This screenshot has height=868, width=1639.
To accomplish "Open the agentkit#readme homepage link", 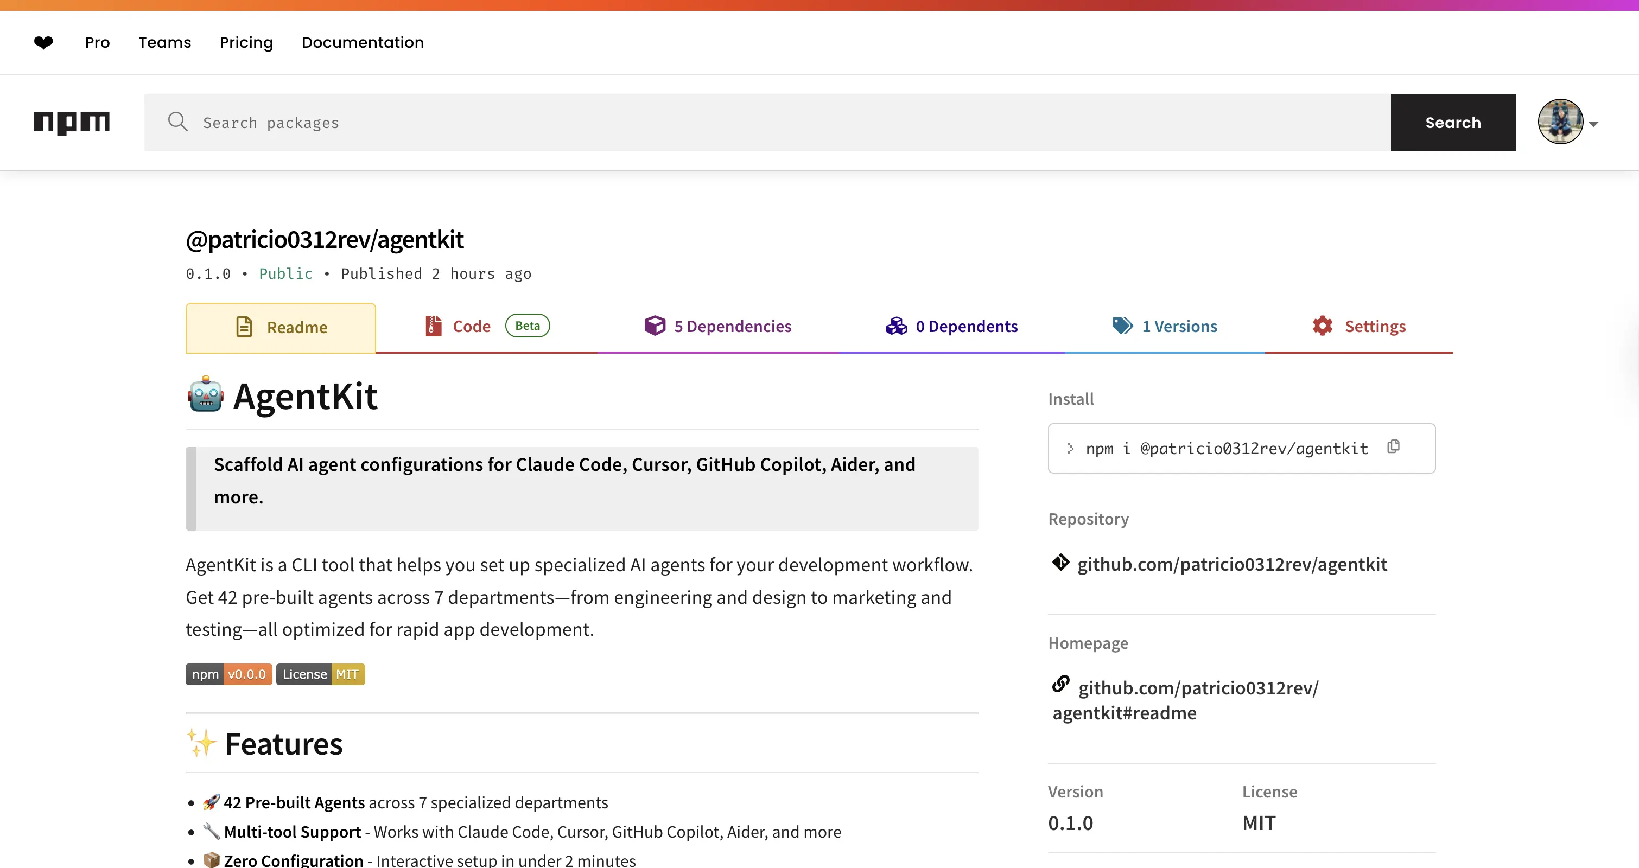I will [x=1185, y=701].
